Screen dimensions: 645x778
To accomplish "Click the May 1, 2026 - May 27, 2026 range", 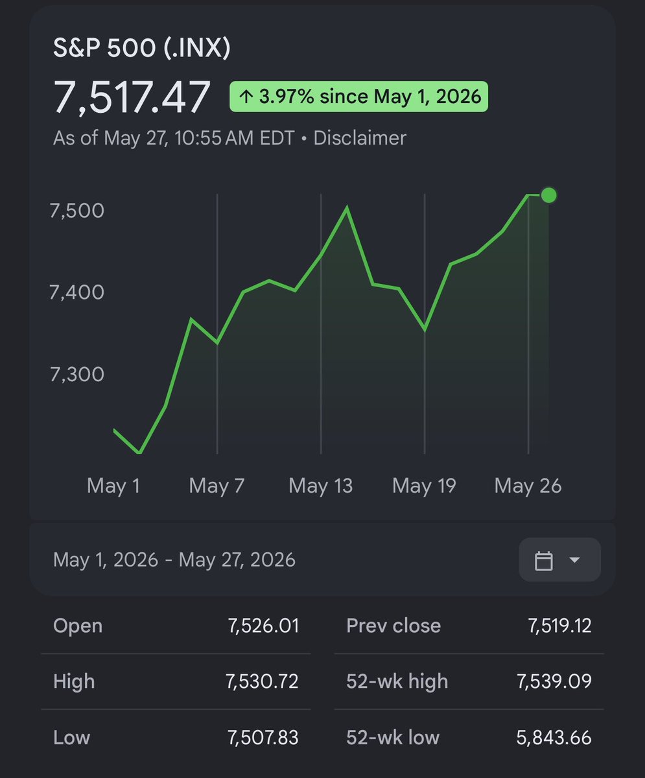I will (x=174, y=560).
